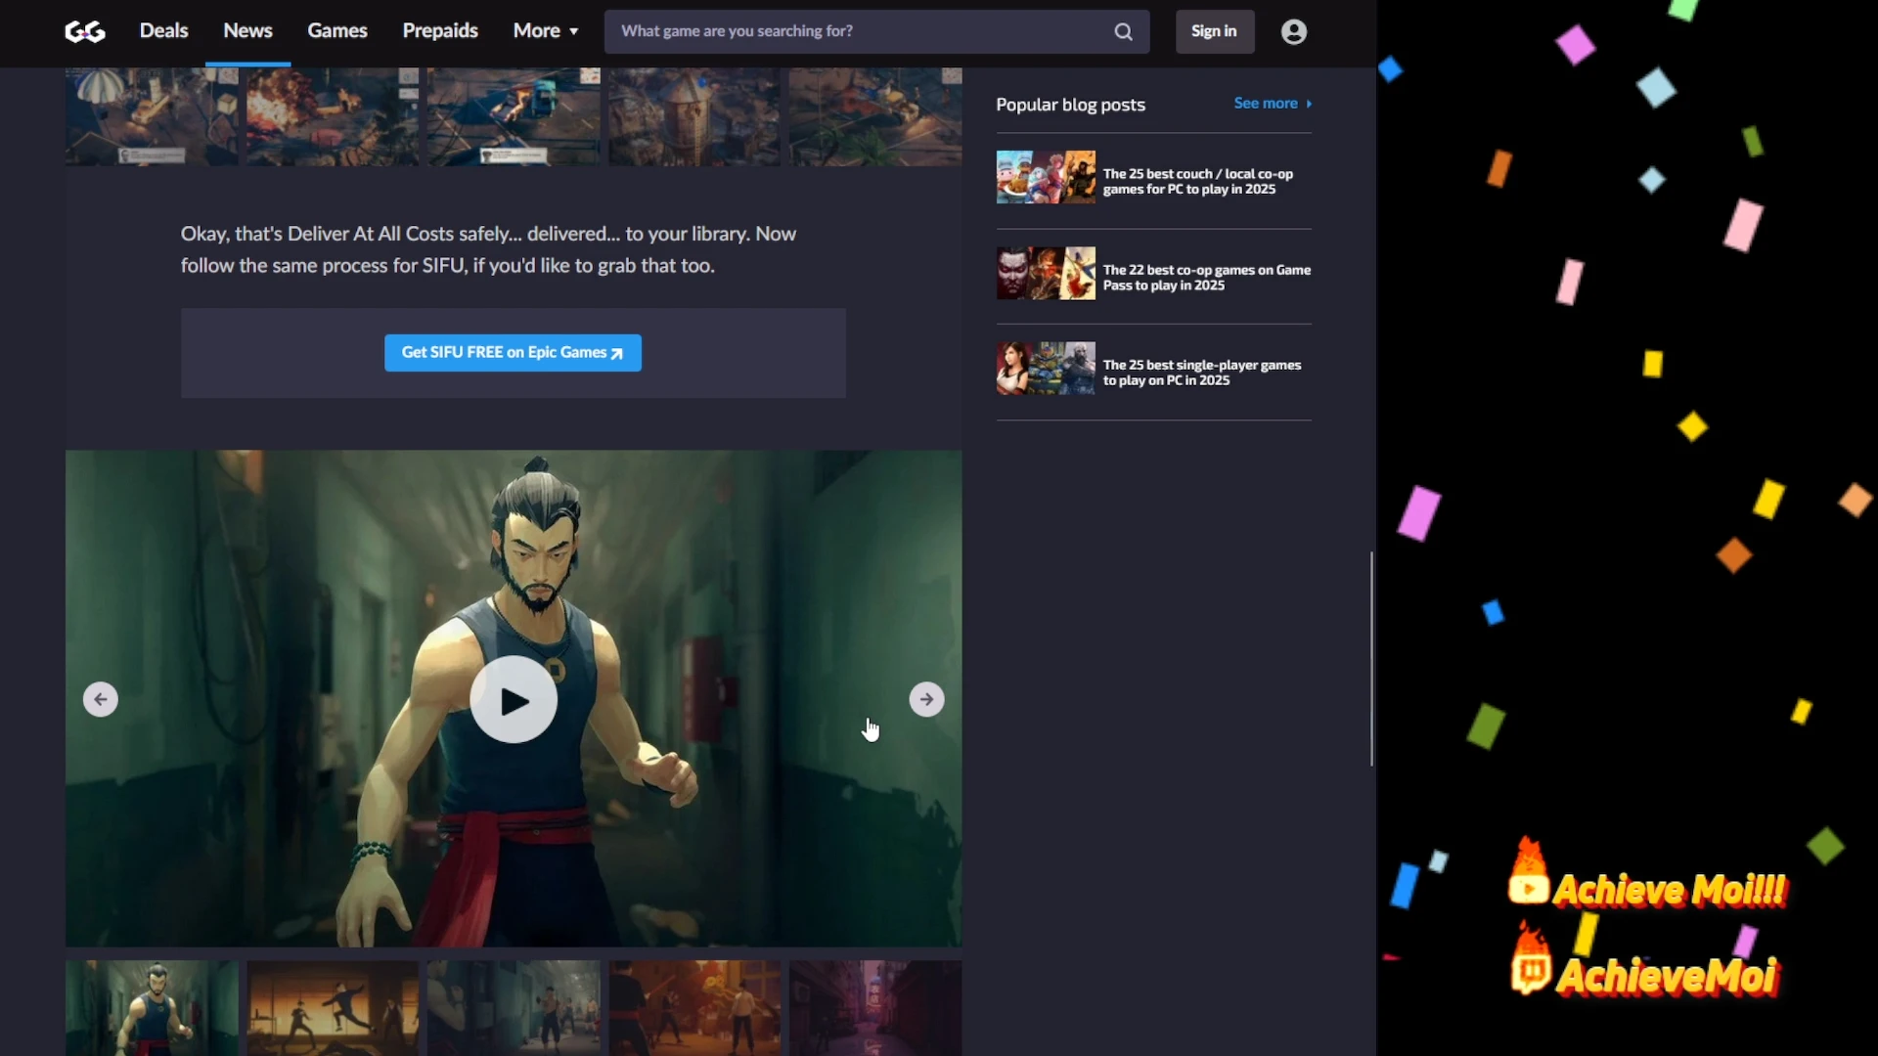This screenshot has height=1056, width=1878.
Task: Go to previous SIFU gallery slide
Action: (101, 699)
